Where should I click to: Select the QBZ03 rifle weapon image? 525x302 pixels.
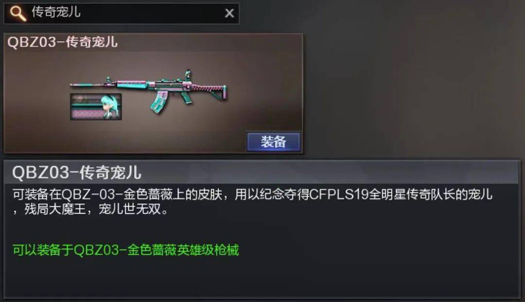point(149,91)
